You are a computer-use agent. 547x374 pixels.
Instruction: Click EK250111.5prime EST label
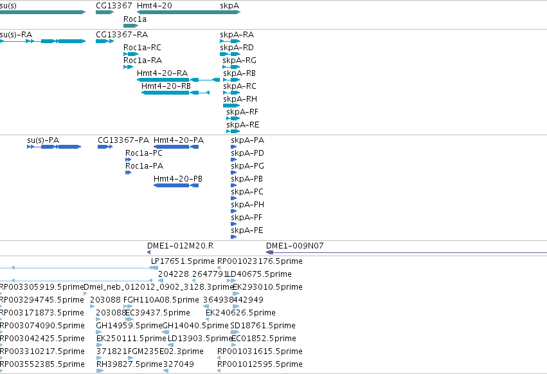(x=131, y=339)
